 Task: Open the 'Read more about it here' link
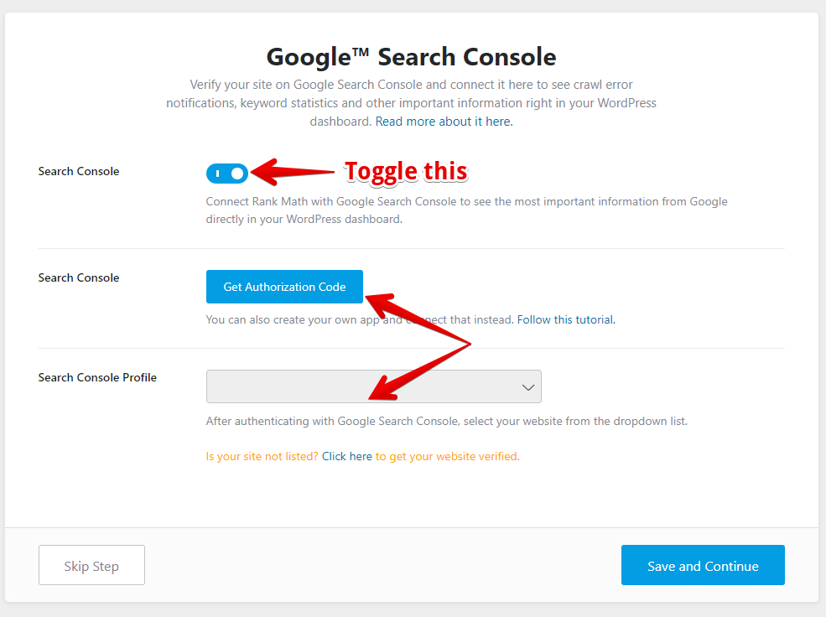point(444,122)
